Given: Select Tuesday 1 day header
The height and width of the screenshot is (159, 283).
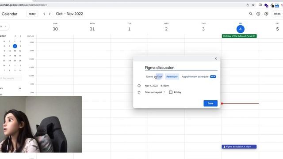Looking at the screenshot, I should pos(129,29).
